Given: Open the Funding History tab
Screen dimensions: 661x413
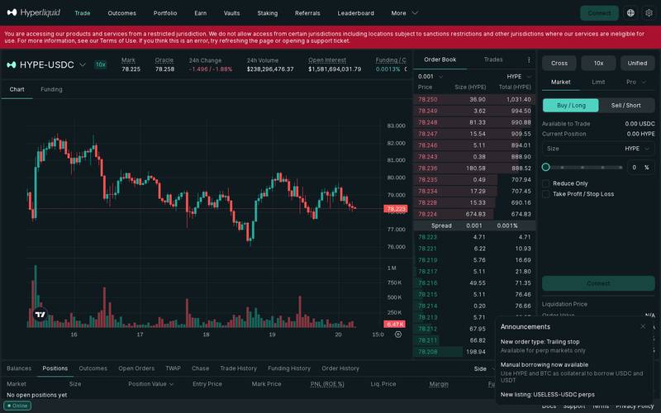Looking at the screenshot, I should tap(288, 368).
